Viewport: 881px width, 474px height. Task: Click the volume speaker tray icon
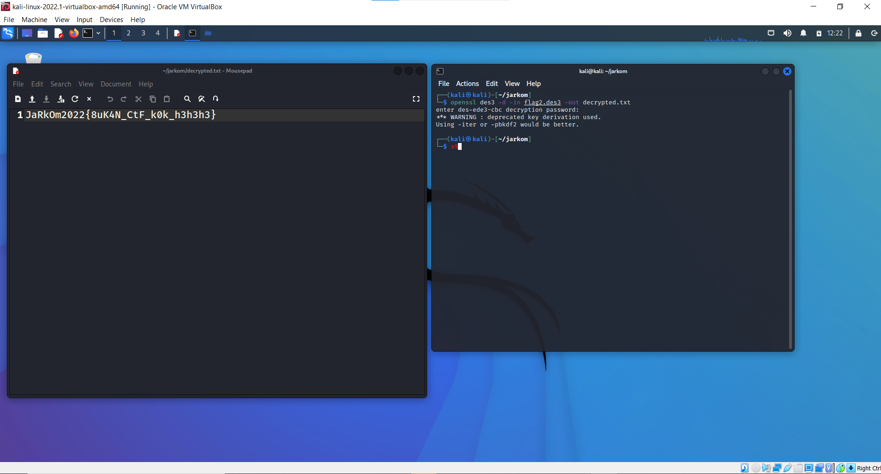coord(787,33)
